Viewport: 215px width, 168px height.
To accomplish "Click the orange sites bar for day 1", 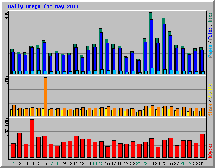I will 14,110.
